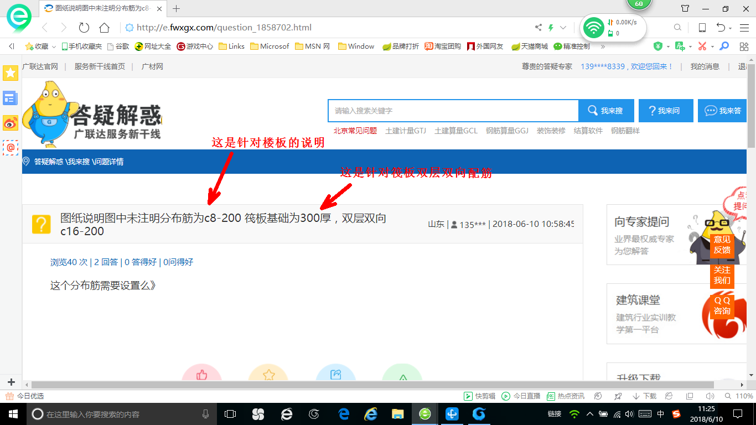Click the share circle icon below question

335,374
